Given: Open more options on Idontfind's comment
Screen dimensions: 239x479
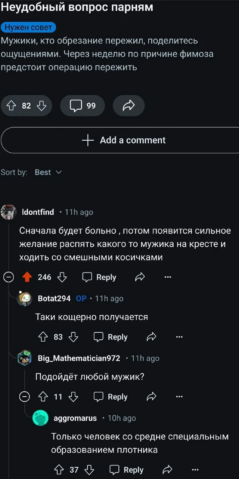Looking at the screenshot, I should click(x=168, y=277).
